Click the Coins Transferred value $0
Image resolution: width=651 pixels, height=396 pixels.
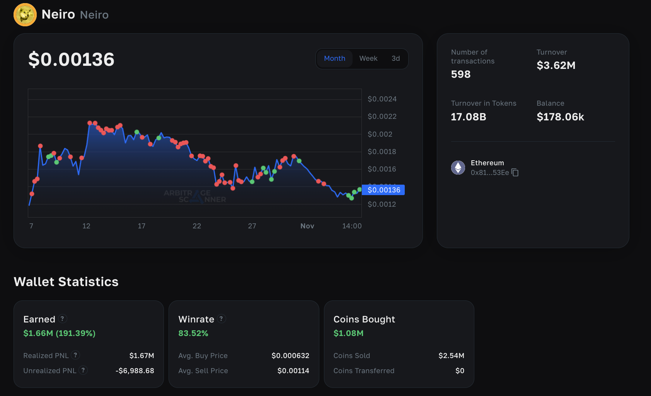460,371
